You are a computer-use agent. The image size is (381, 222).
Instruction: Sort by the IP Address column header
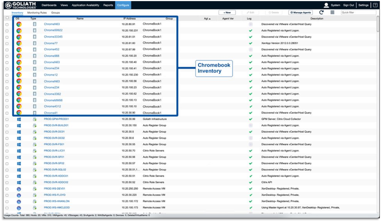click(x=129, y=19)
